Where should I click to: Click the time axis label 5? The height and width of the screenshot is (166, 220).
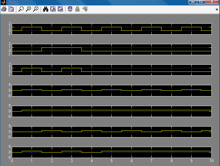[111, 161]
